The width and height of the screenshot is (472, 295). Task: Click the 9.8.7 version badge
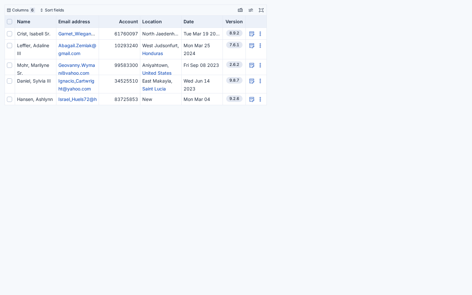[x=234, y=80]
